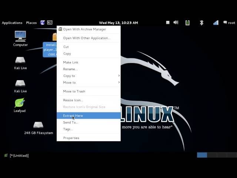Switch to the Untitled Leafpad taskbar window
The image size is (237, 178).
tap(17, 155)
